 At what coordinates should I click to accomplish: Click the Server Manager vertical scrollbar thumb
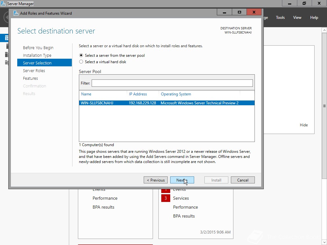pyautogui.click(x=324, y=106)
